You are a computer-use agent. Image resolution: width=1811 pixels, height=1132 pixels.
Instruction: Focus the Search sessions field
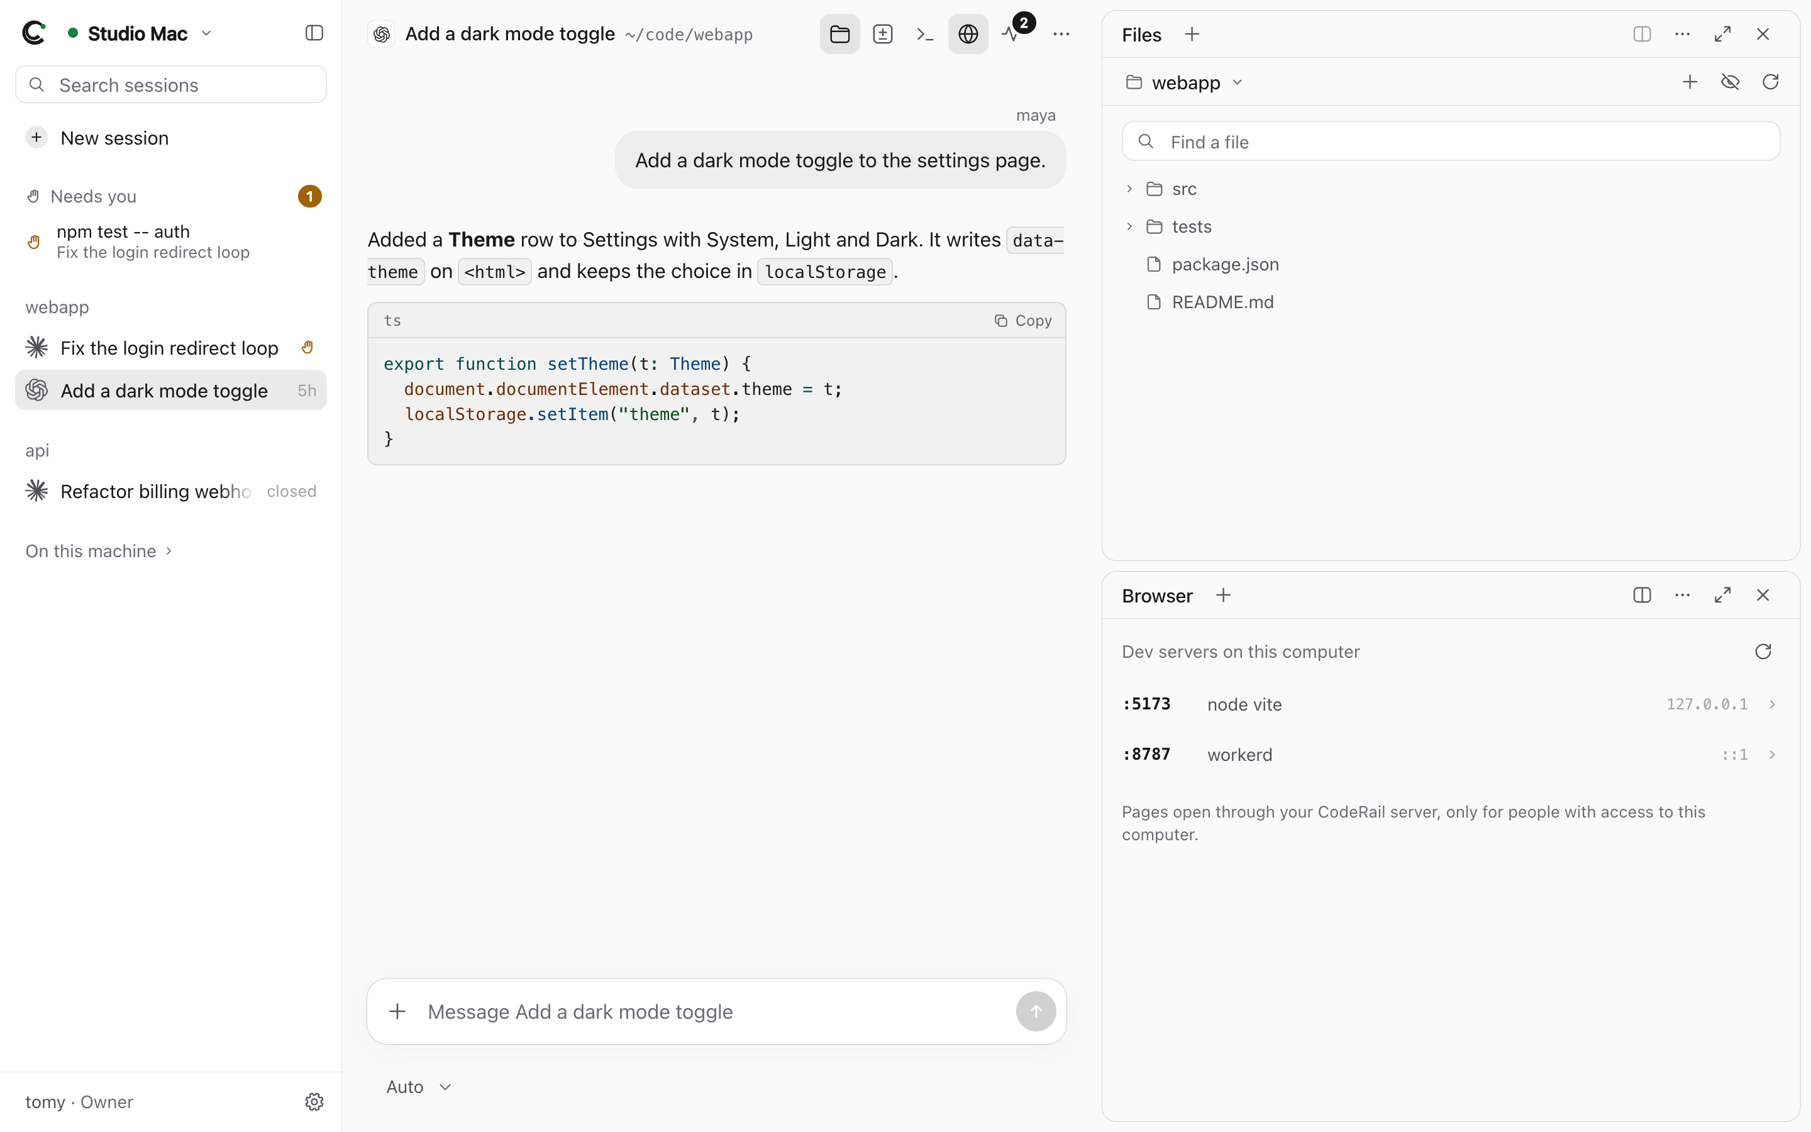click(170, 85)
